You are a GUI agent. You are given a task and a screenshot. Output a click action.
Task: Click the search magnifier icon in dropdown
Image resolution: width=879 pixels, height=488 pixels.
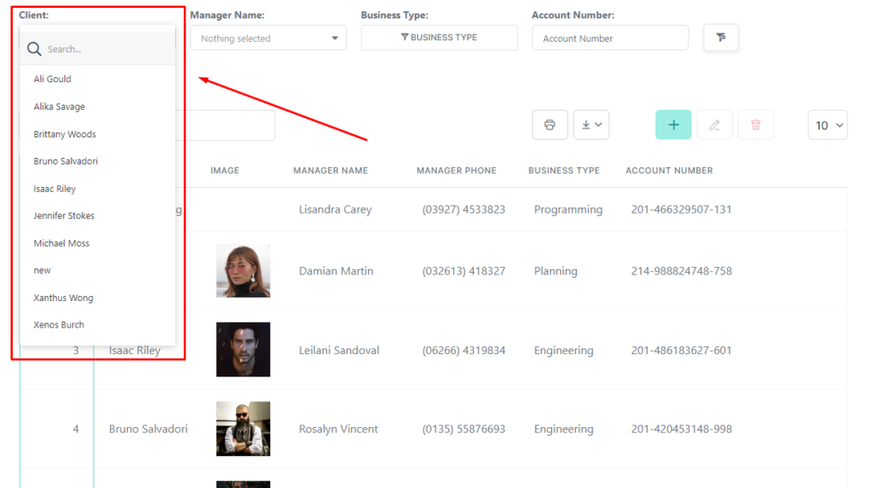[x=34, y=49]
